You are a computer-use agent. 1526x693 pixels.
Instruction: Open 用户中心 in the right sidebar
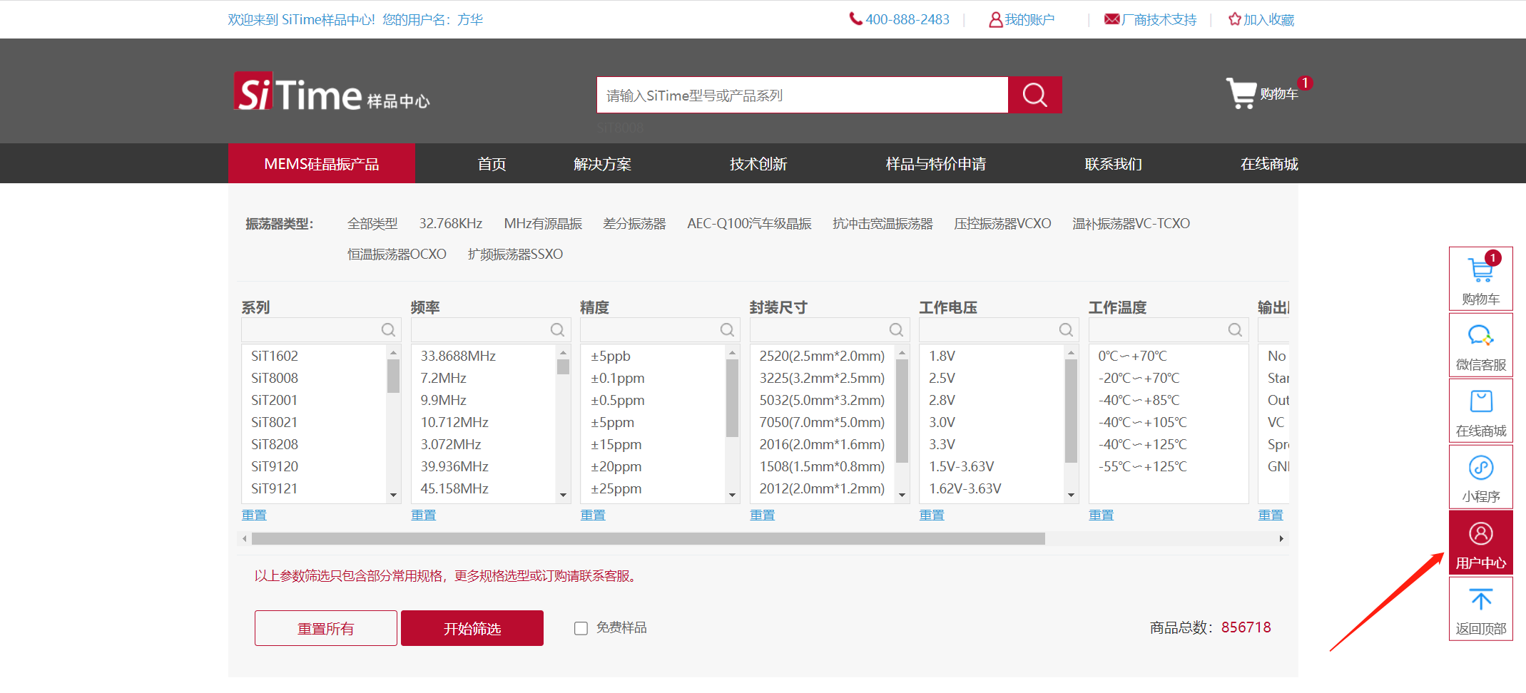tap(1481, 543)
